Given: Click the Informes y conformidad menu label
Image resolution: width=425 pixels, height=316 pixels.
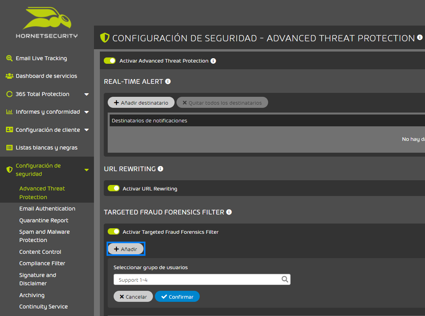Looking at the screenshot, I should click(x=48, y=112).
